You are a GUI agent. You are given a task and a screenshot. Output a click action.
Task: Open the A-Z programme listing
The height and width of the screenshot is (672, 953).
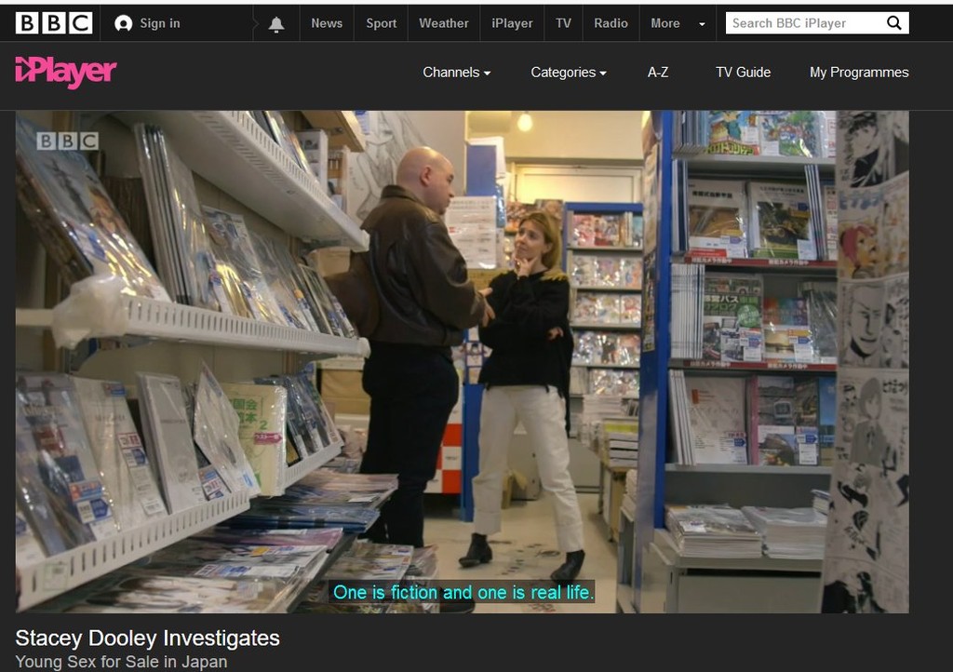[x=658, y=73]
